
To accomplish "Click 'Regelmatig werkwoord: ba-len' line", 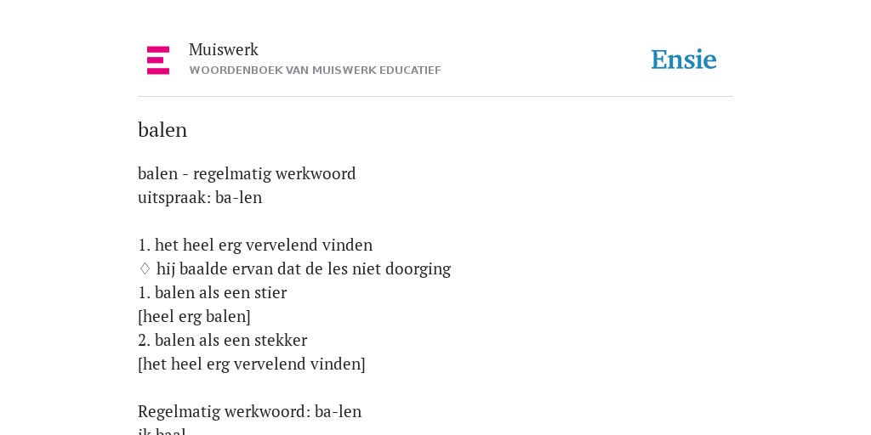I will pos(249,412).
